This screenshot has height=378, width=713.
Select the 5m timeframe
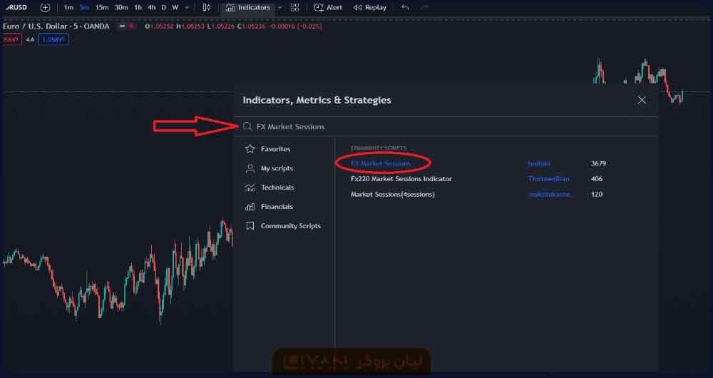84,7
